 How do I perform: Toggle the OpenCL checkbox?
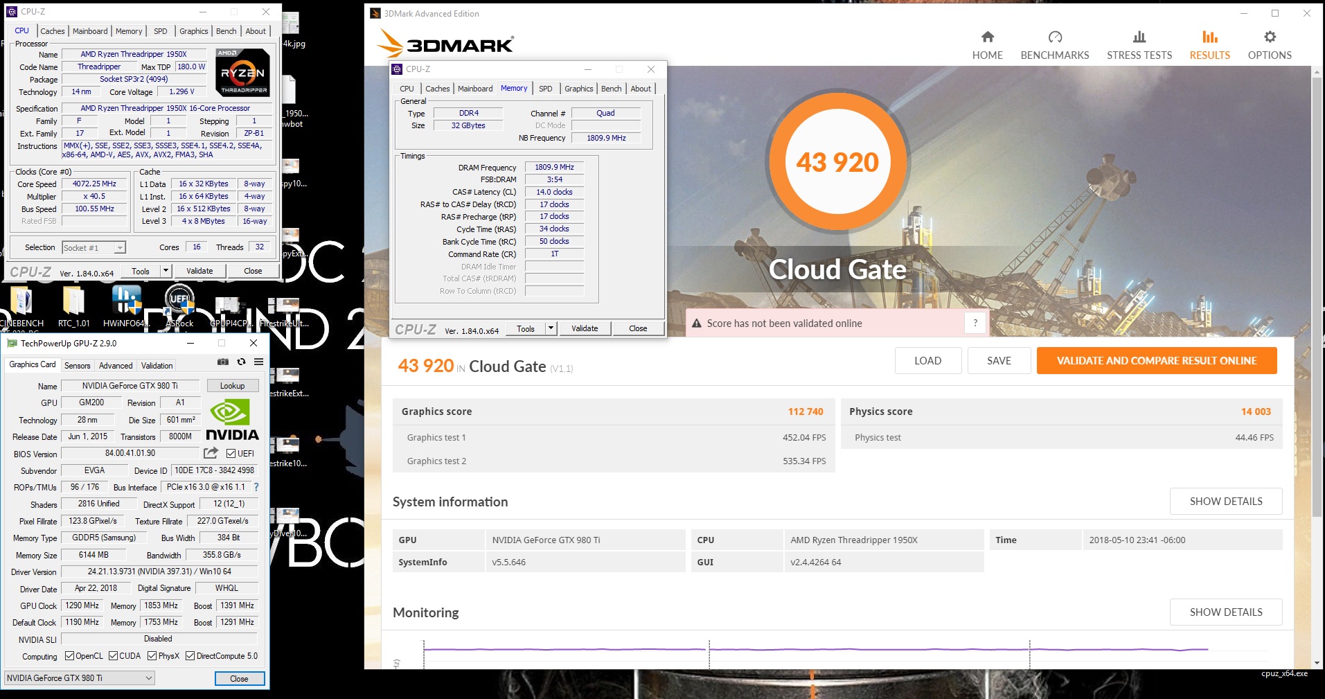click(69, 656)
